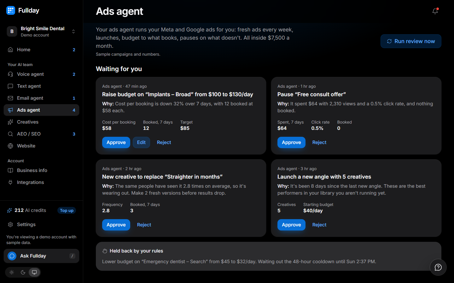Click the sparkle icon beside Creatives
The image size is (454, 283).
click(x=10, y=122)
